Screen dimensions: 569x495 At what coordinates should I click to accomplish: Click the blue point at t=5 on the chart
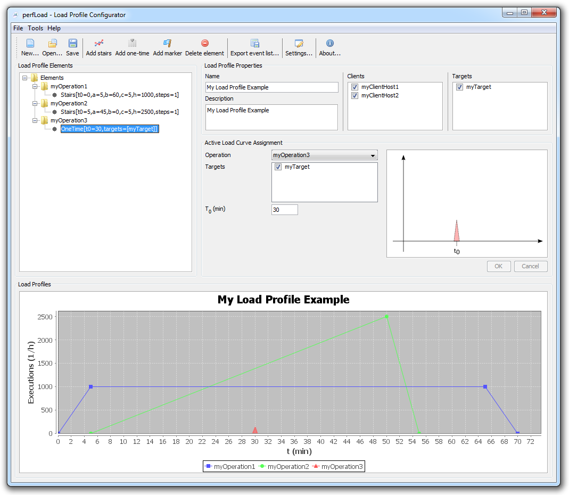(90, 387)
